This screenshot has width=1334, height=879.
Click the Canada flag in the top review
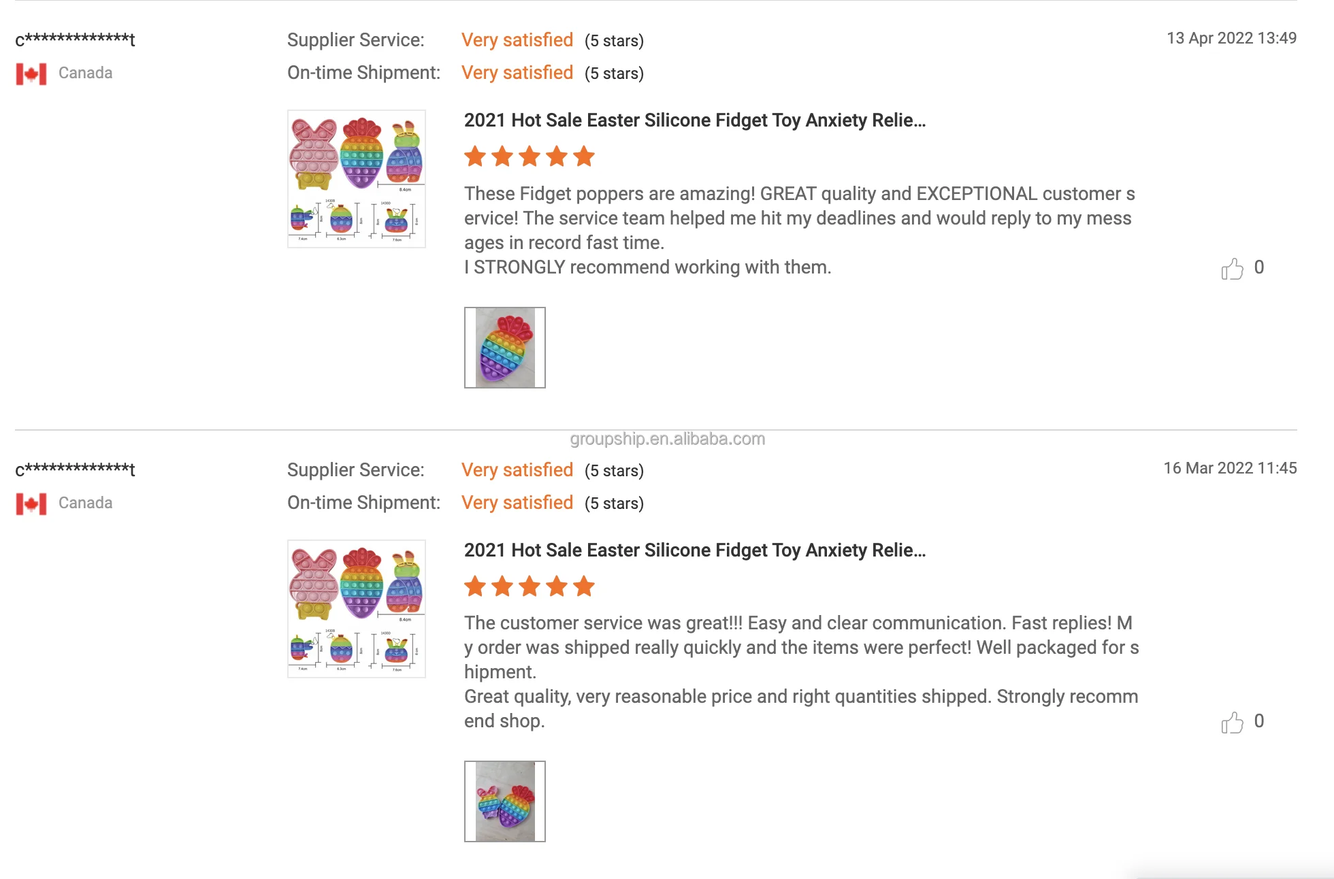click(x=31, y=73)
